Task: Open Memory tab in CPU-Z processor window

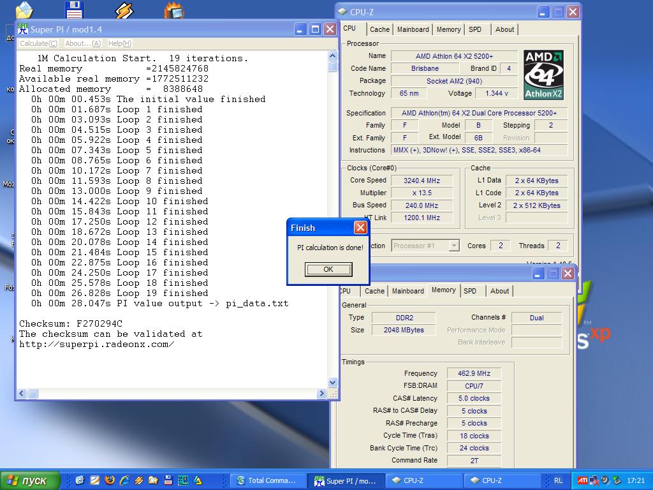Action: (x=448, y=29)
